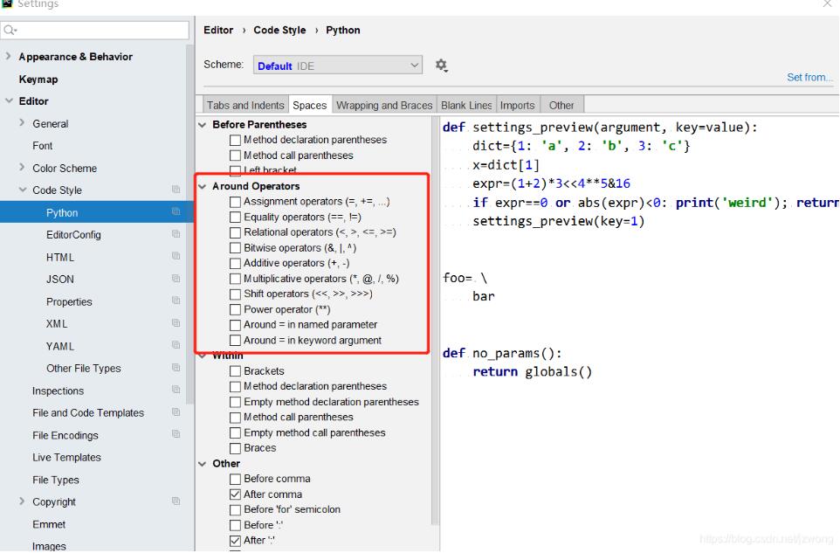Switch to the Wrapping and Braces tab
Viewport: 840px width, 553px height.
pyautogui.click(x=384, y=104)
